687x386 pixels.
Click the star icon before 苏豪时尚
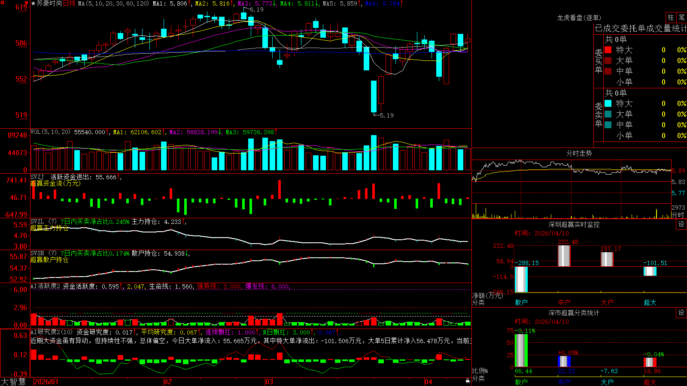click(33, 3)
